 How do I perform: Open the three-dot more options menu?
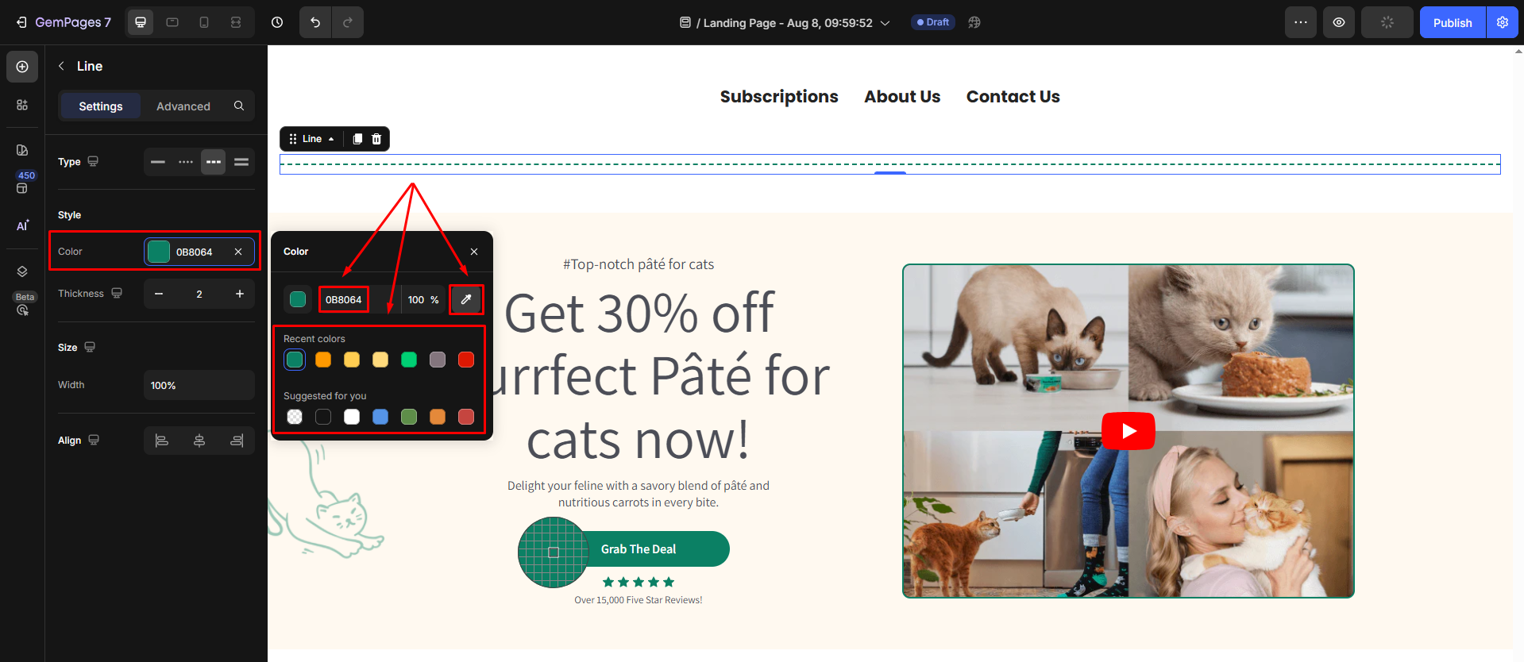[1301, 22]
